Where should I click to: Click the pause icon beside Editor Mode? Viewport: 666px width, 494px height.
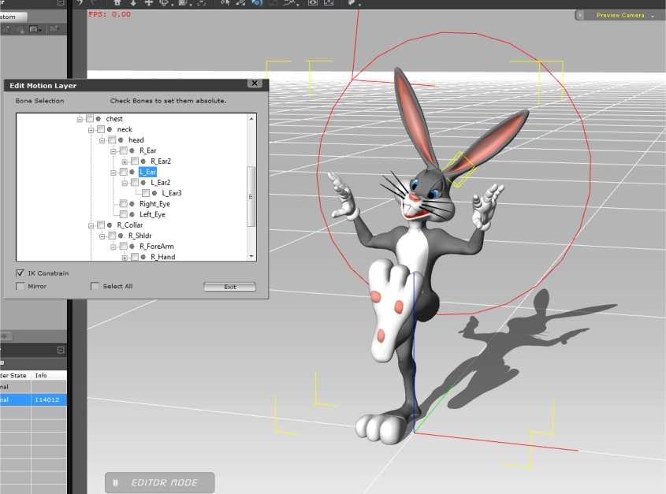click(x=115, y=482)
